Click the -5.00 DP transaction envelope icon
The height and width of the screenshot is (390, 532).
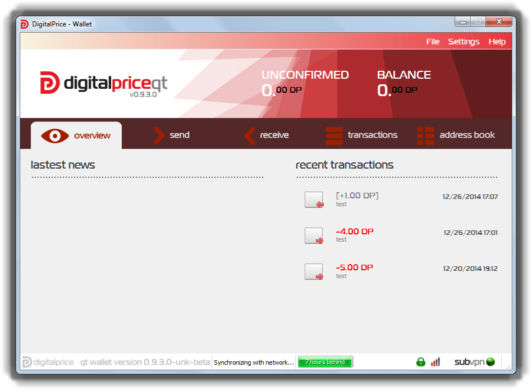[314, 271]
